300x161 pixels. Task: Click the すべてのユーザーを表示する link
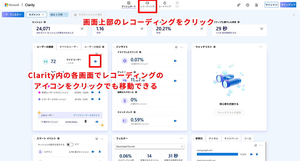click(x=86, y=115)
